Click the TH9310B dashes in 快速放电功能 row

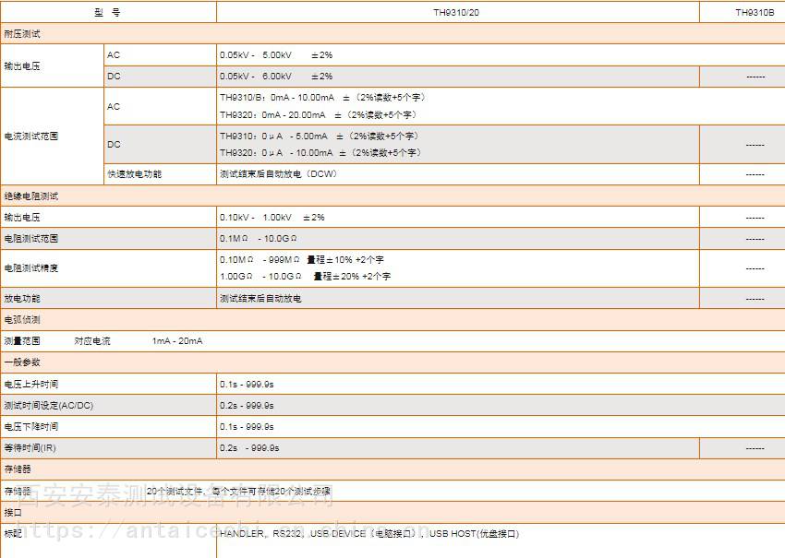tap(755, 174)
